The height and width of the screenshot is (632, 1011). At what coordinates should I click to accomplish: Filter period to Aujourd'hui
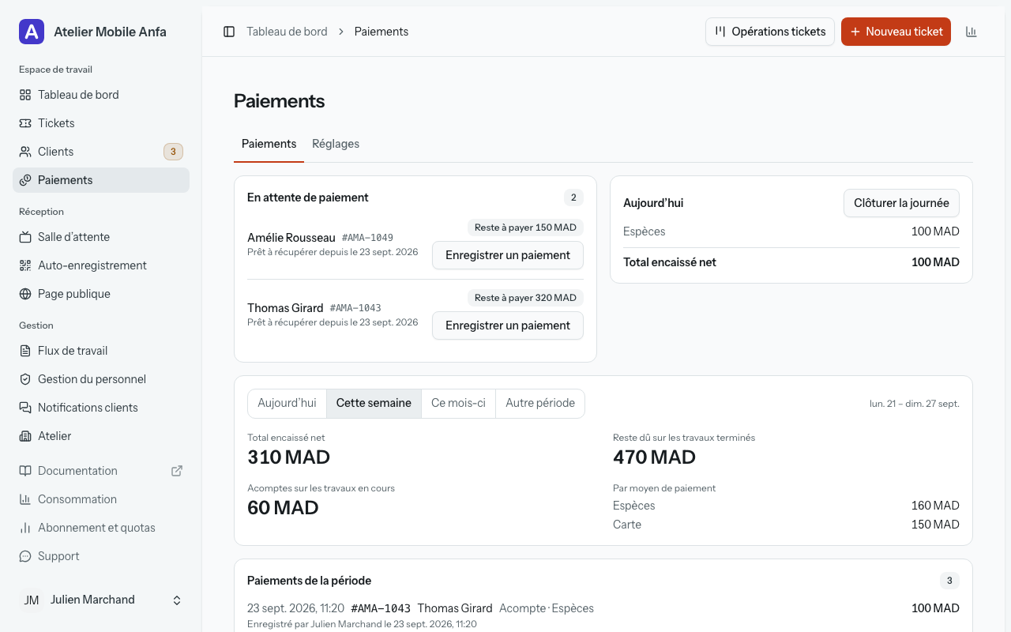287,403
